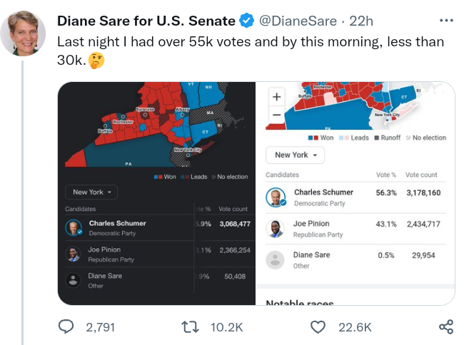Open the light-mode election results screenshot
The width and height of the screenshot is (464, 345).
[x=355, y=193]
